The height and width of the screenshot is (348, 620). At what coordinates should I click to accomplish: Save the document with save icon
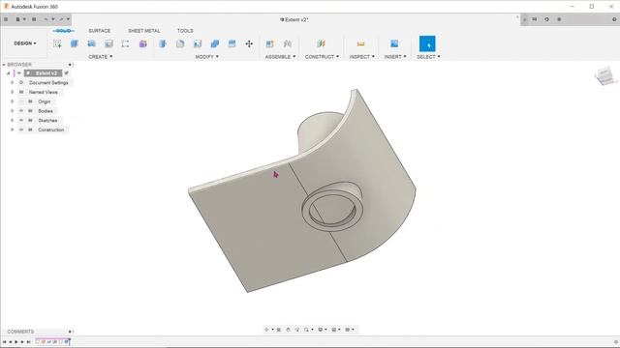point(34,19)
